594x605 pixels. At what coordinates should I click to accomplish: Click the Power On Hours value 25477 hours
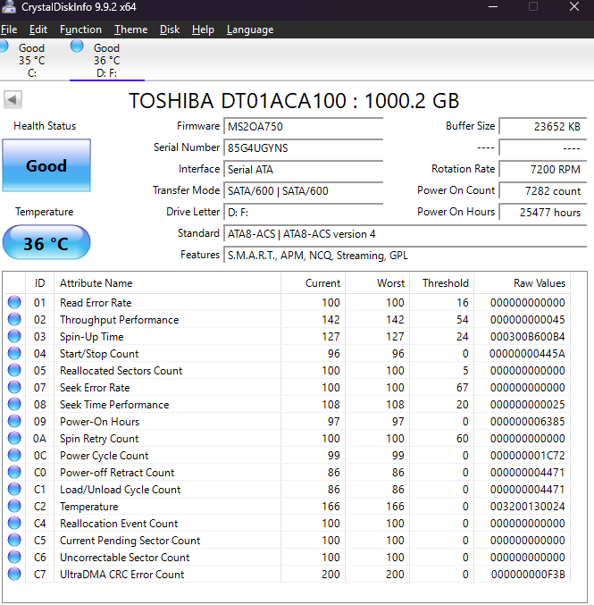(543, 213)
